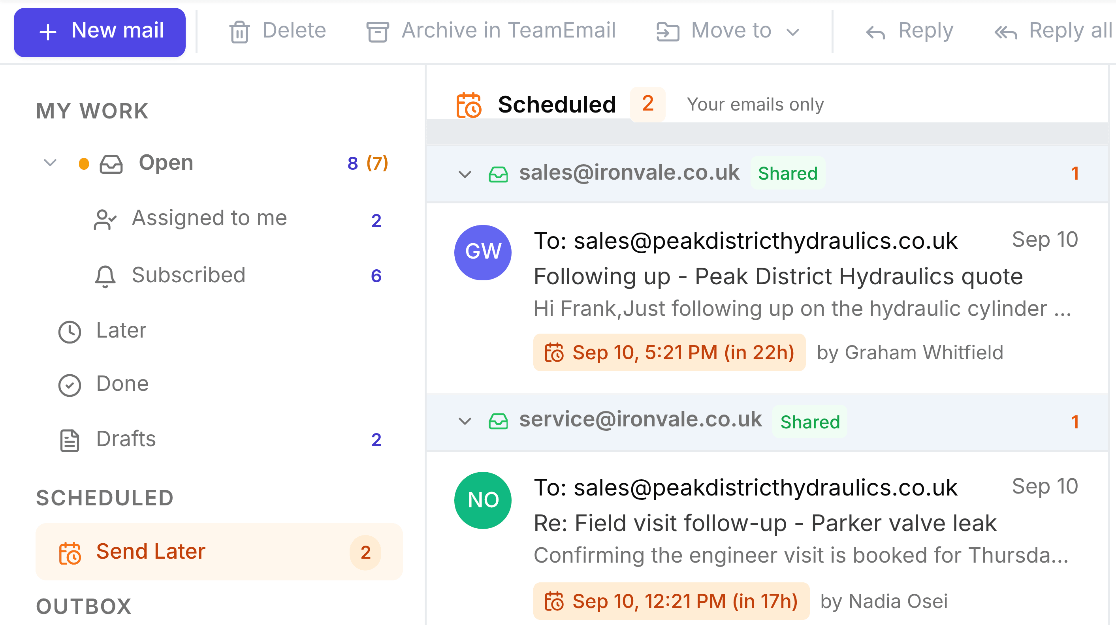
Task: Open the Move to dropdown chevron
Action: click(793, 32)
